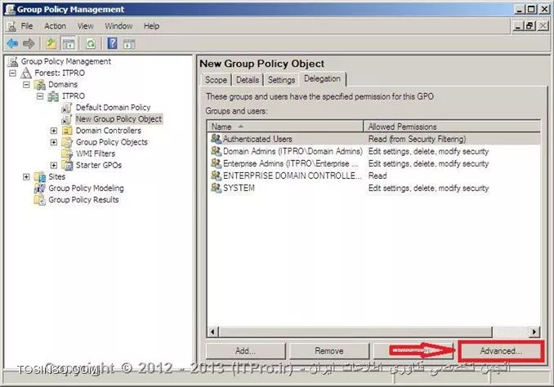Collapse the ITPRO domain node
The image size is (554, 387).
coord(40,96)
